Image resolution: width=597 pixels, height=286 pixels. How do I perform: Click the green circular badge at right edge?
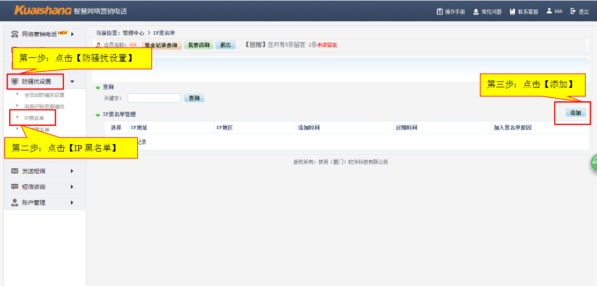594,163
